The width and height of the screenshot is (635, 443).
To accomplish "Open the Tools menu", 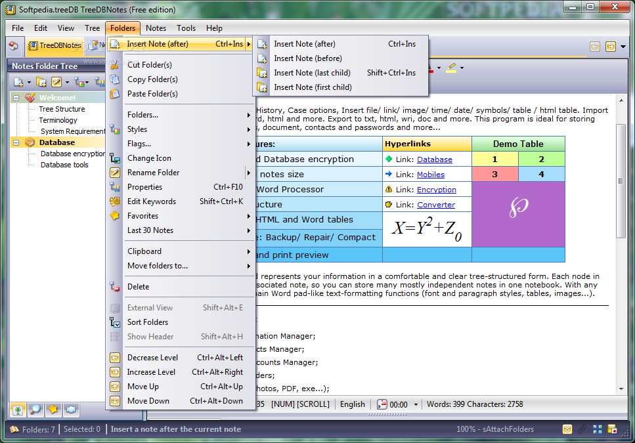I will point(186,28).
